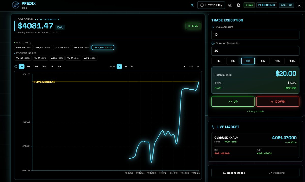This screenshot has width=305, height=182.
Task: Open the Positions tab
Action: point(277,173)
